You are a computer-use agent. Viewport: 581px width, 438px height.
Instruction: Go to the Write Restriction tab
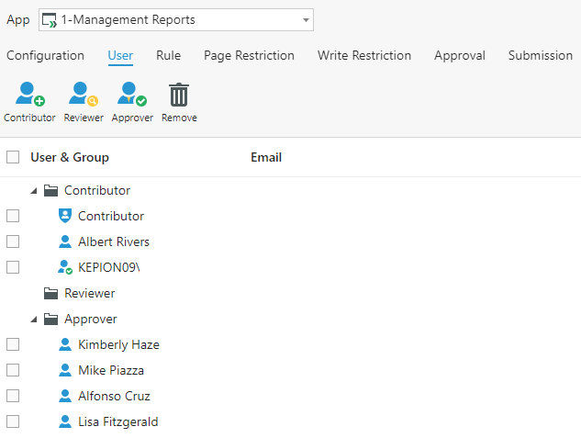364,56
